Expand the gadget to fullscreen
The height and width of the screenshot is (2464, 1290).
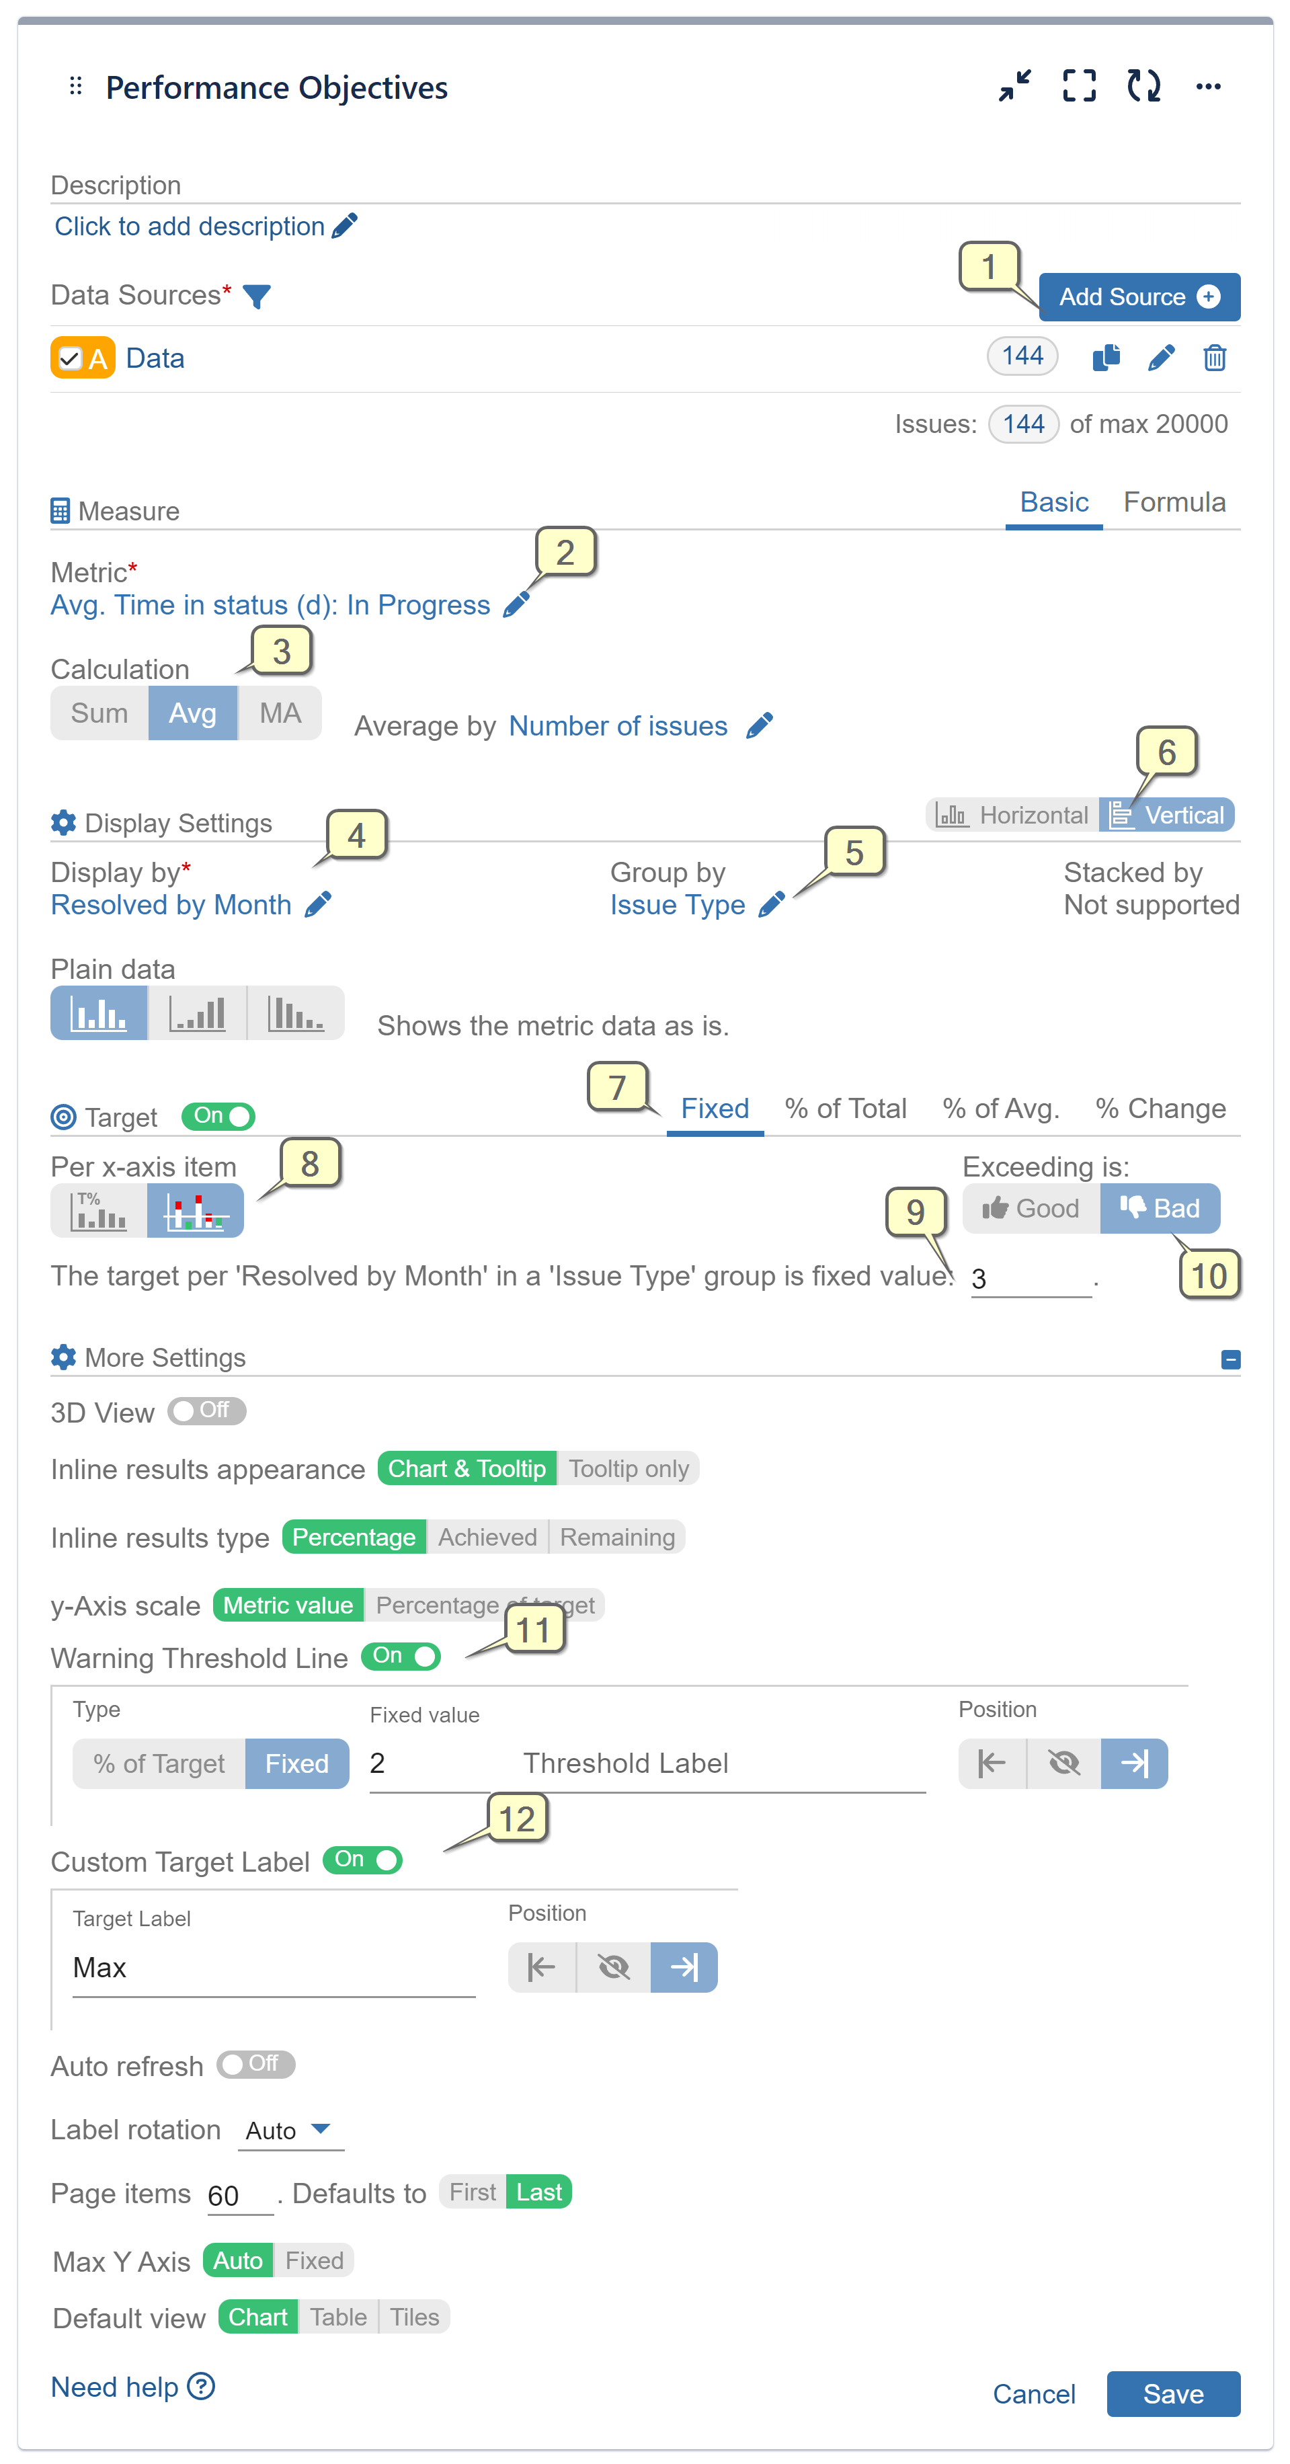click(x=1079, y=86)
